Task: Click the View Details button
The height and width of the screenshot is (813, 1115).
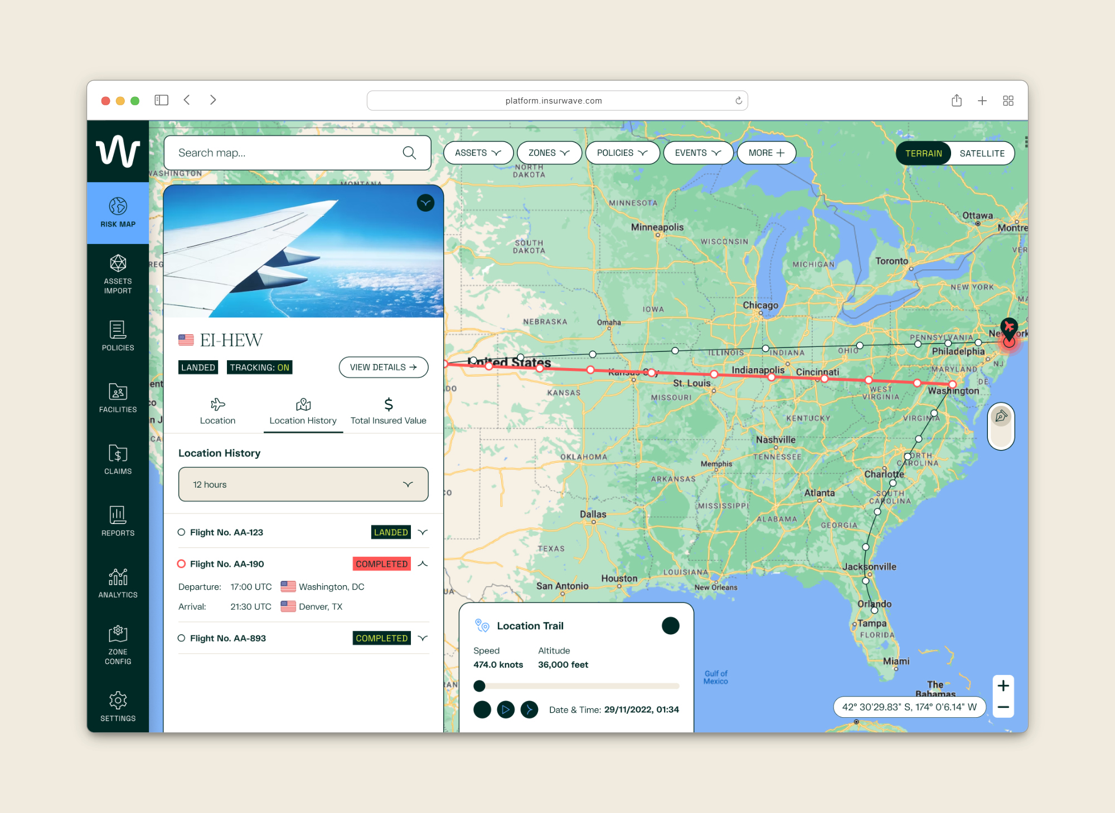Action: click(x=384, y=368)
